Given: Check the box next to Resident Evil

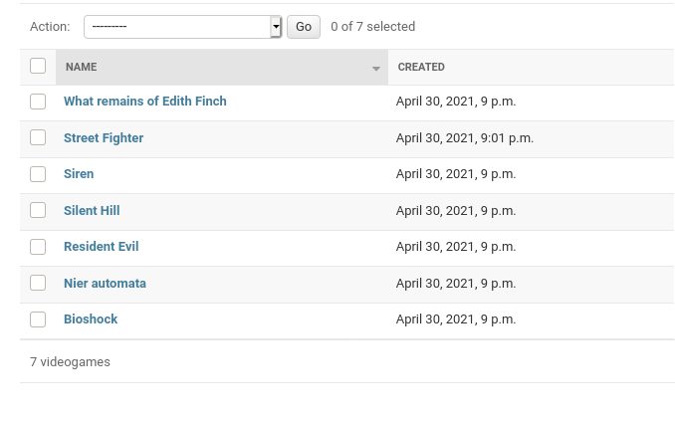Looking at the screenshot, I should (x=38, y=247).
